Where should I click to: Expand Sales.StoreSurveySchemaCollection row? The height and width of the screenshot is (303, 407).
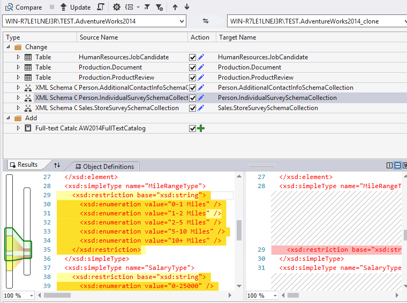pyautogui.click(x=18, y=108)
